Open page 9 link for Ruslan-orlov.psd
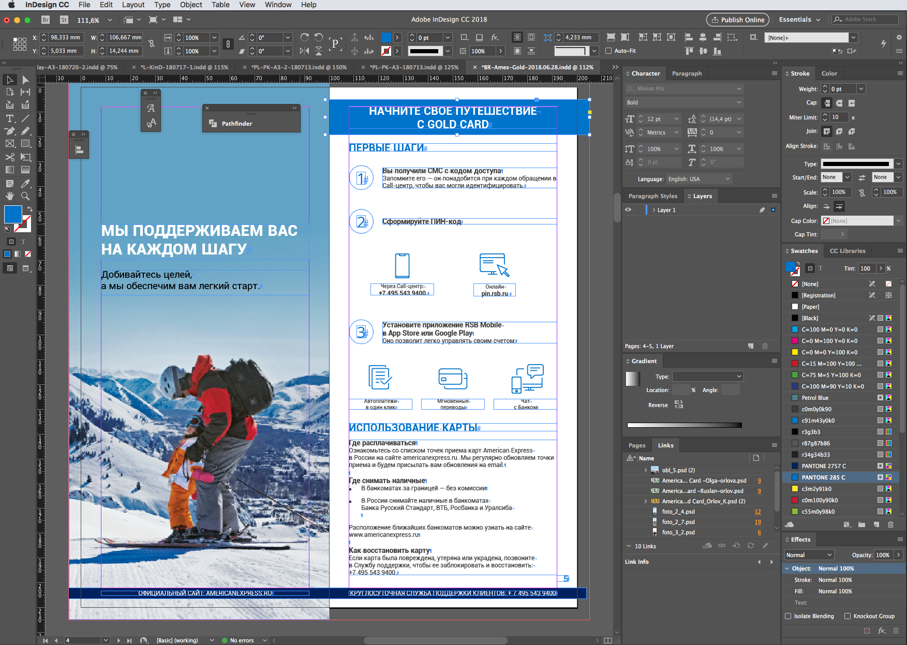The width and height of the screenshot is (907, 645). tap(759, 491)
